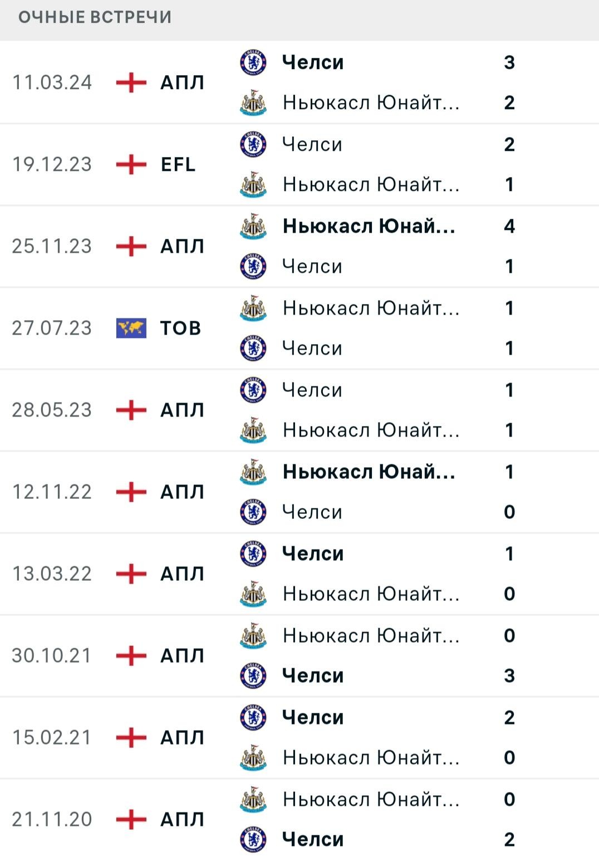Viewport: 599px width, 857px height.
Task: Click Newcastle crest in 11.03.24 match
Action: point(253,102)
